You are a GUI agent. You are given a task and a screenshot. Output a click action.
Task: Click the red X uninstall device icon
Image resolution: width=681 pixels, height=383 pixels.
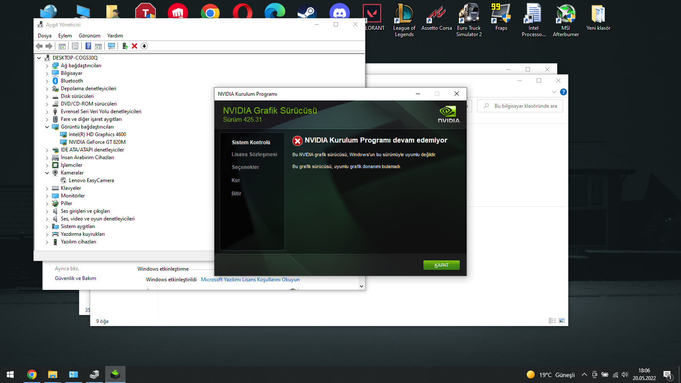coord(134,46)
